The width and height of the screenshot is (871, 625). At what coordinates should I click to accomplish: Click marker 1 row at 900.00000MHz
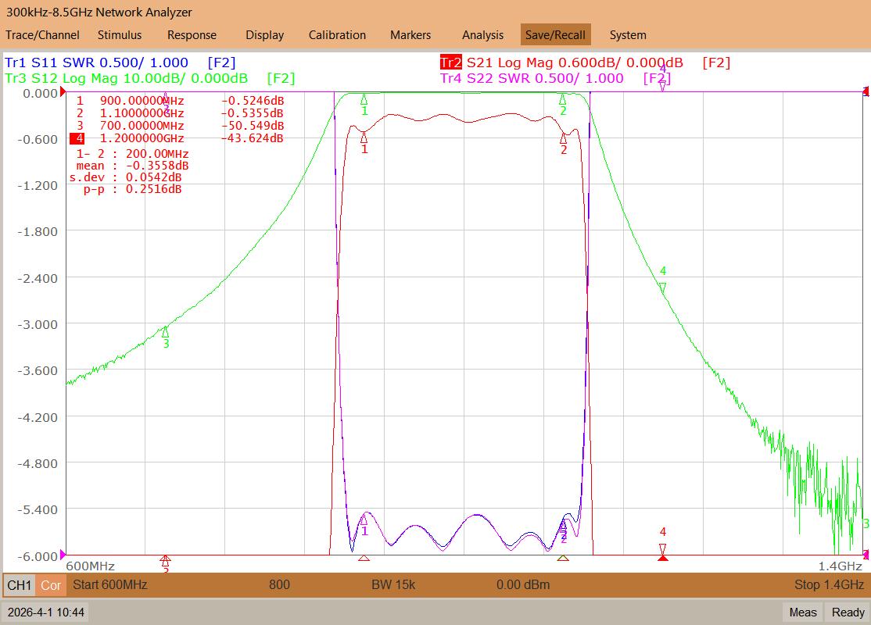click(180, 101)
